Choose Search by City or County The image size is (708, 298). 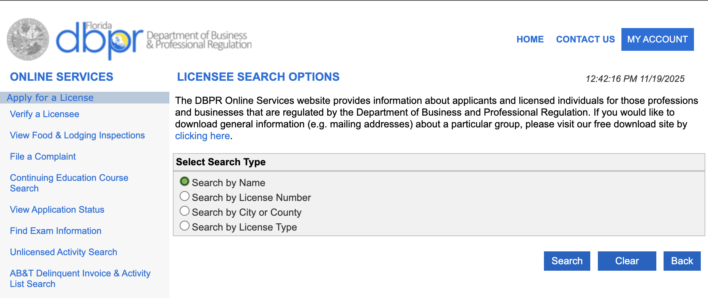click(185, 211)
